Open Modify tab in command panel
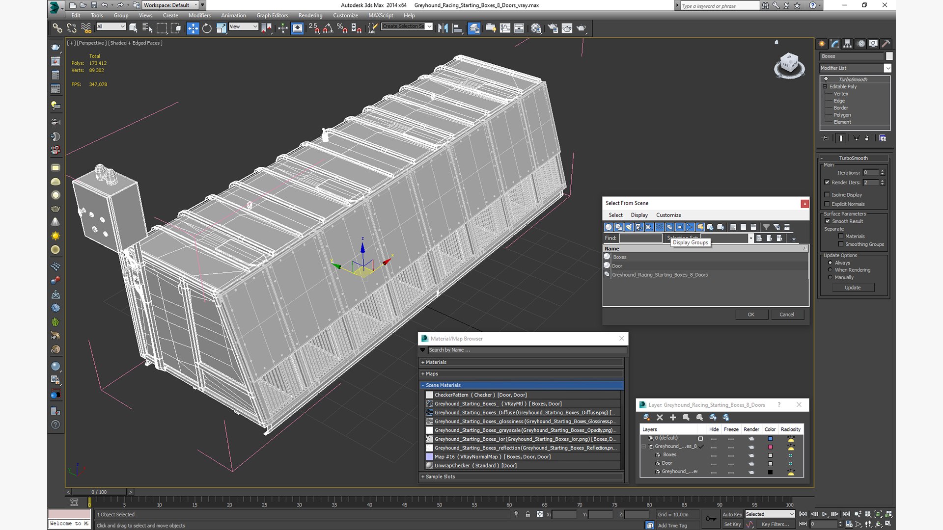 click(x=834, y=44)
